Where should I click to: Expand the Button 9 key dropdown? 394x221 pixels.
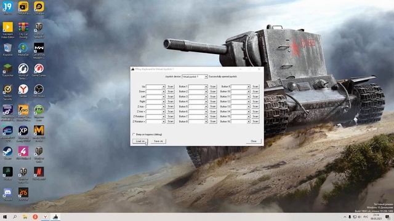(x=241, y=87)
